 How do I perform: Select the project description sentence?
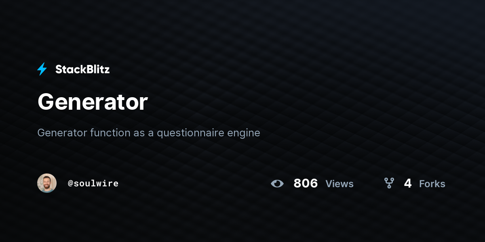(x=149, y=133)
